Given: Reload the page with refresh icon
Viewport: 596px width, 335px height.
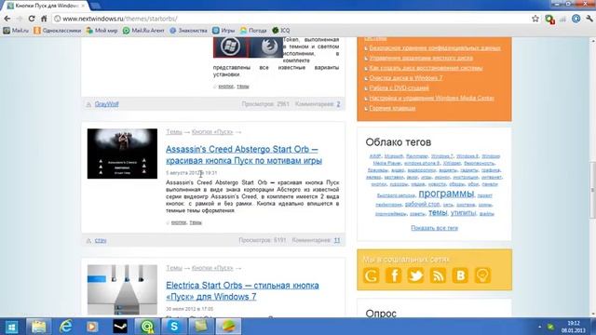Looking at the screenshot, I should tap(32, 19).
